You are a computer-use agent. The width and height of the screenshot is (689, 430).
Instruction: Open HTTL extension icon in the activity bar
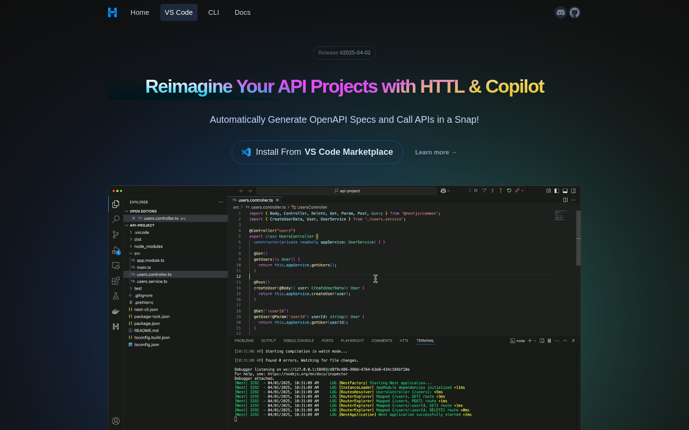(116, 327)
